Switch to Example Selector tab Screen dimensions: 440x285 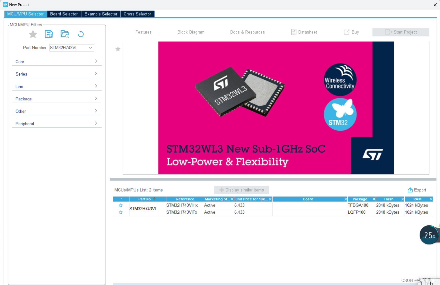point(101,14)
